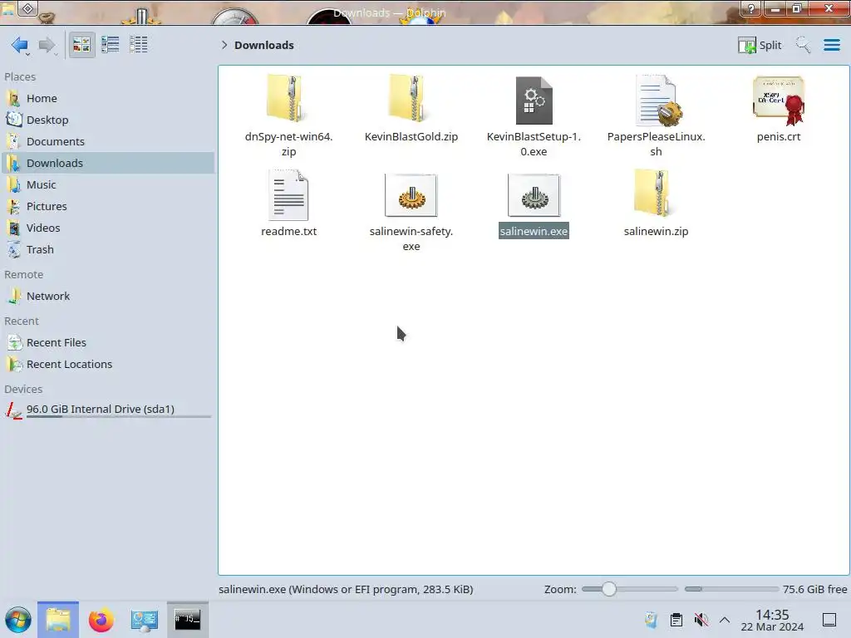Image resolution: width=851 pixels, height=638 pixels.
Task: Select the KevinBlastGold.zip archive icon
Action: (407, 99)
